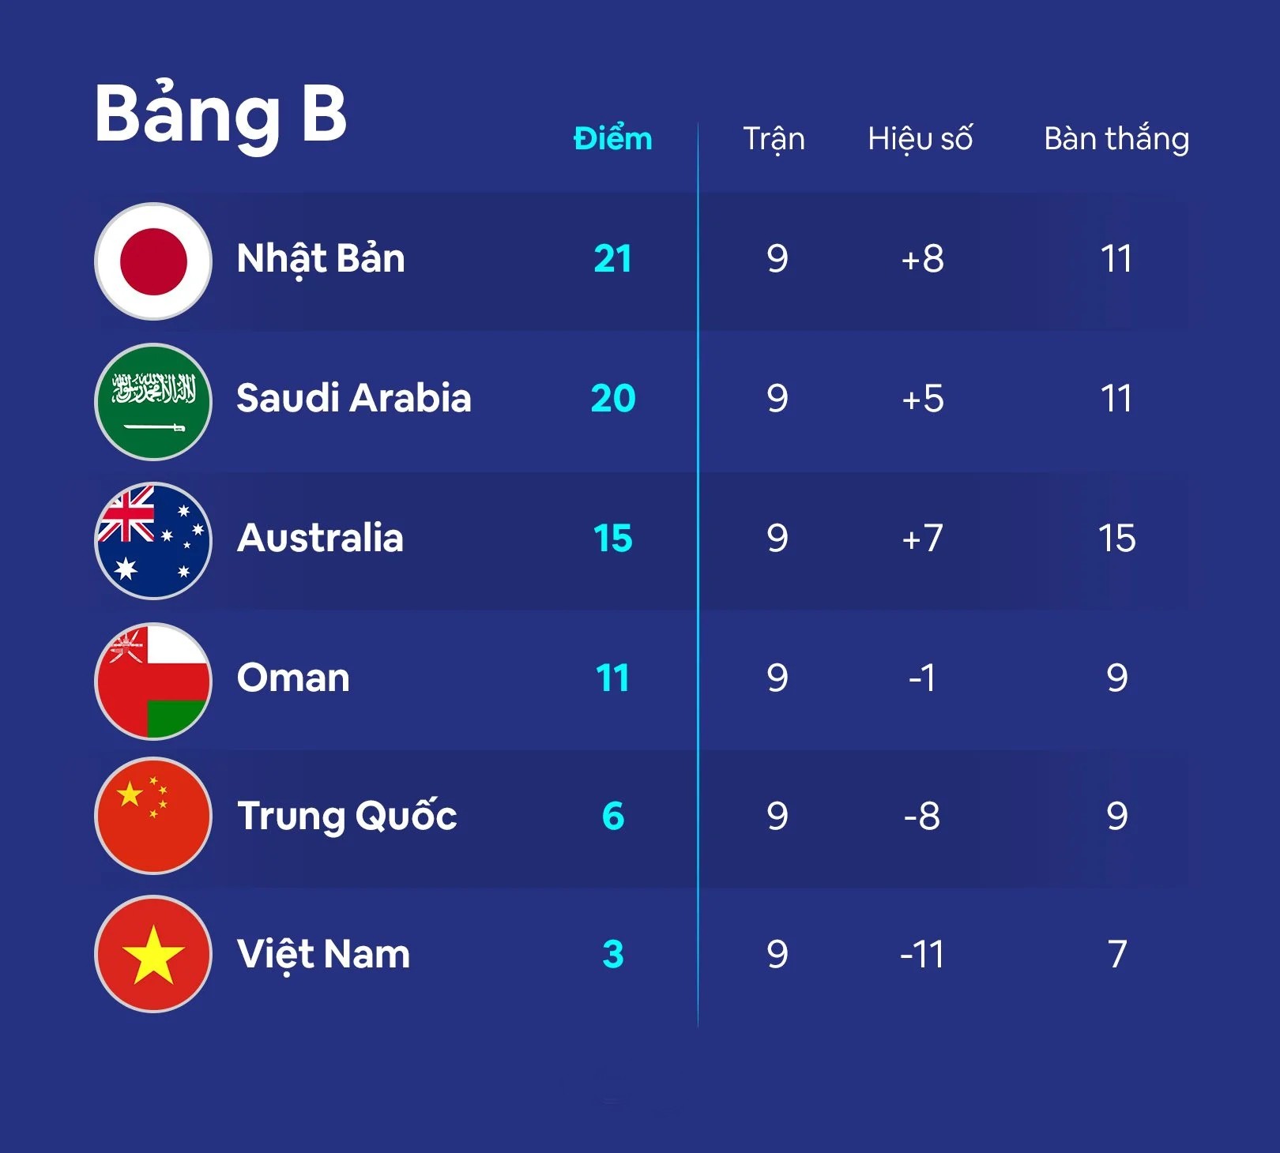Select the Trung Quốc team name
1280x1153 pixels.
347,816
